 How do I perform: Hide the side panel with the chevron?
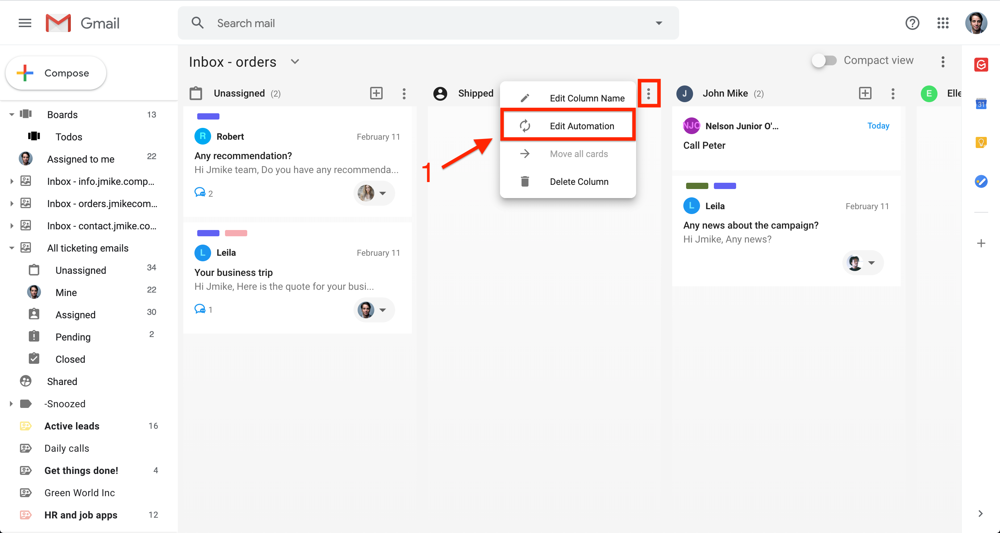point(981,514)
